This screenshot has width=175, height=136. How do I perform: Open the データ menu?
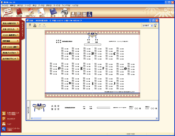click(x=41, y=5)
